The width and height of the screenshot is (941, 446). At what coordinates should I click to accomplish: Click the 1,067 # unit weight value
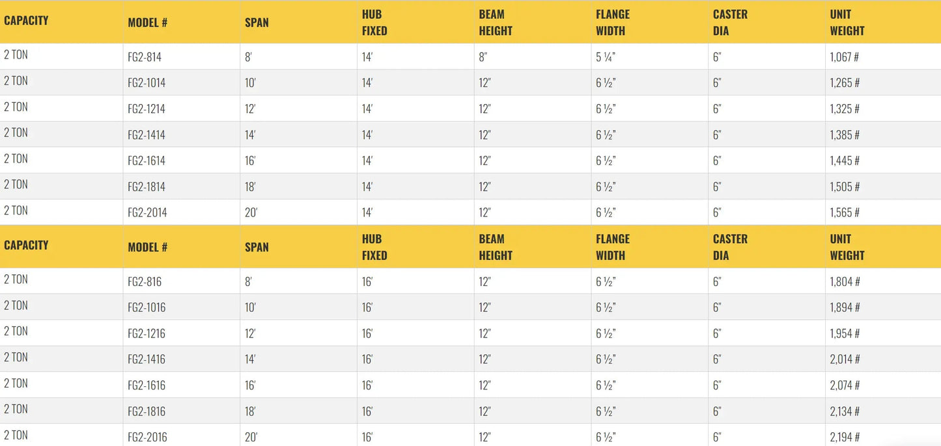(x=844, y=57)
